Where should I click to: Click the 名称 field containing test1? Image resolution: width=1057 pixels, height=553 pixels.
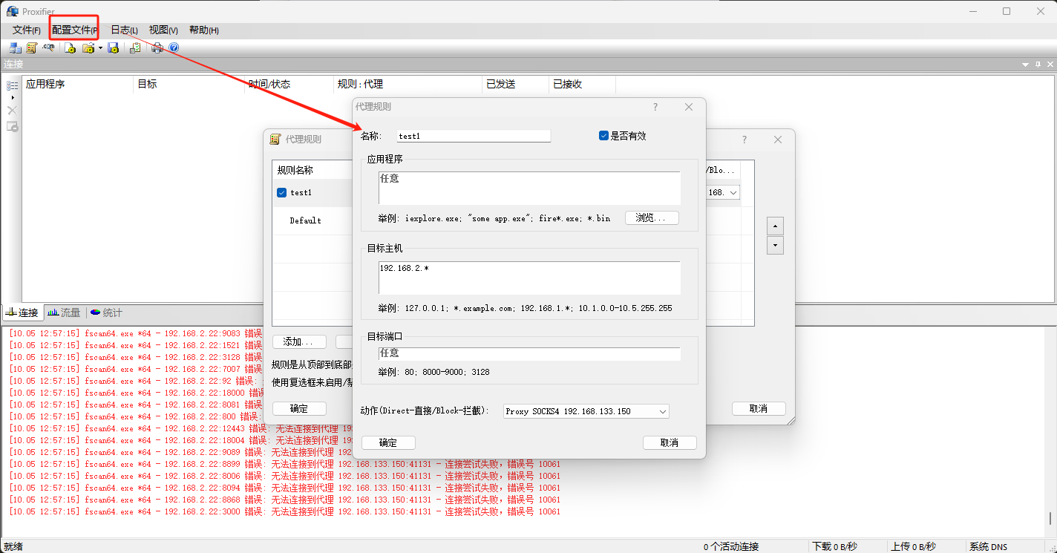click(473, 136)
